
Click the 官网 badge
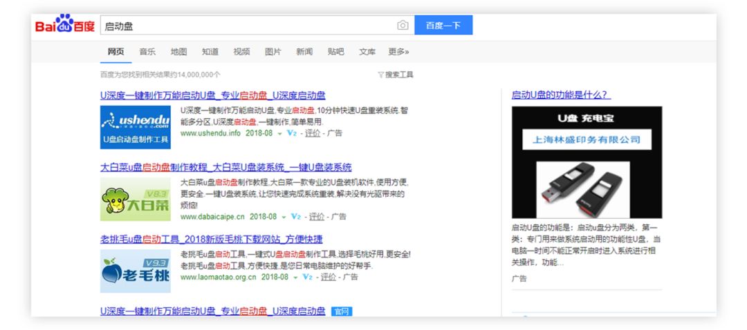tap(342, 312)
